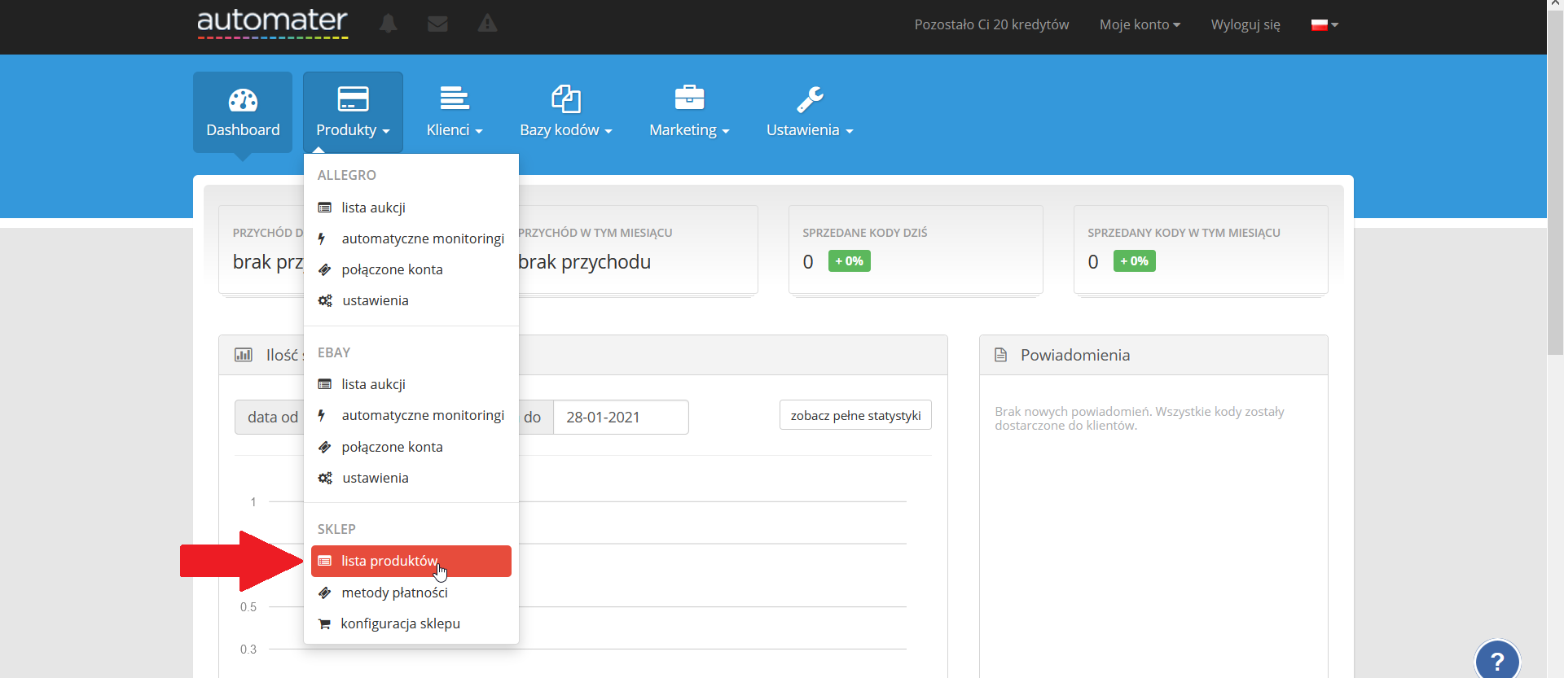Open the language flag selector

click(x=1325, y=24)
